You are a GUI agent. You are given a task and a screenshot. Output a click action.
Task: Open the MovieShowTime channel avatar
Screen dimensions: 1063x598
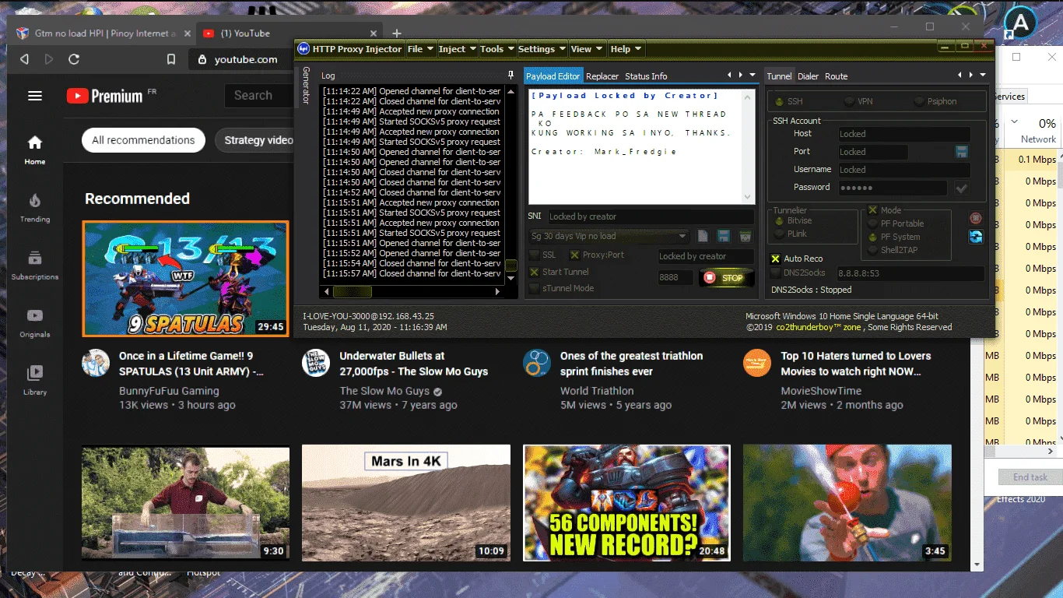pyautogui.click(x=757, y=363)
